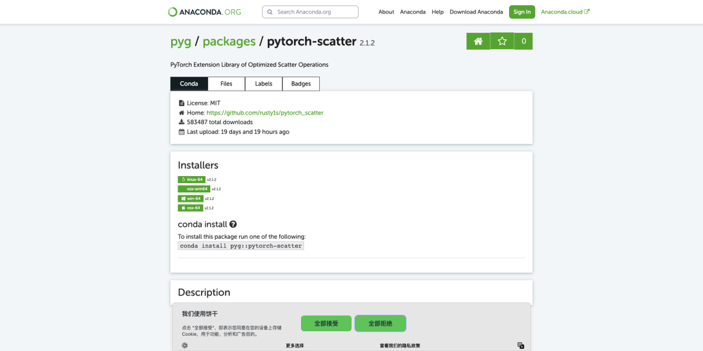This screenshot has width=703, height=351.
Task: Click the home icon button
Action: [x=477, y=41]
